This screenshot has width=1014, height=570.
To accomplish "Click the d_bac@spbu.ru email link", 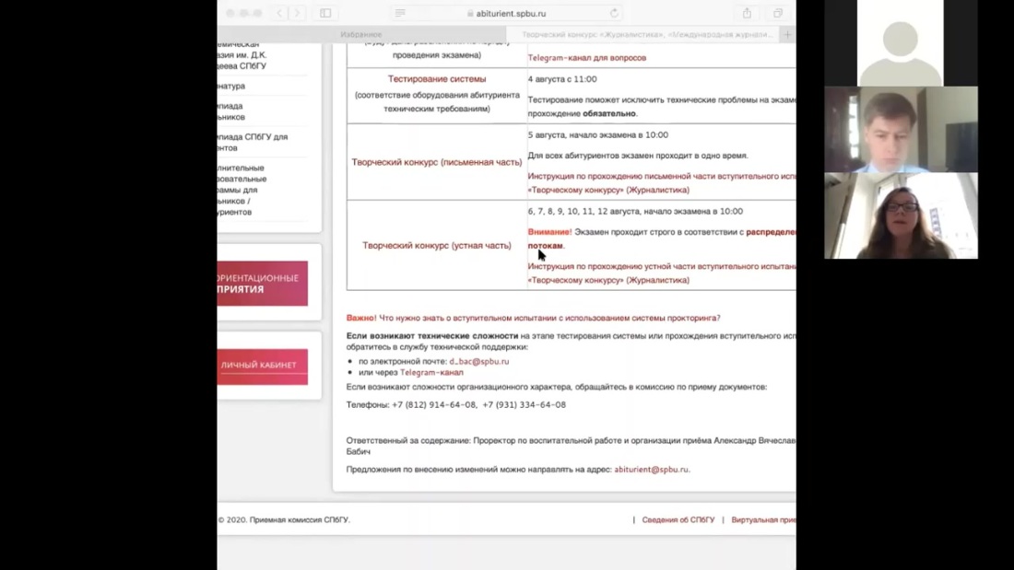I will [478, 361].
